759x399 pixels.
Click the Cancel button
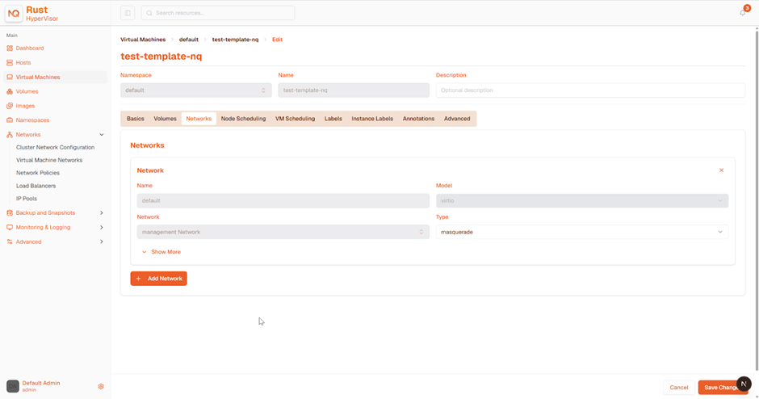click(678, 388)
